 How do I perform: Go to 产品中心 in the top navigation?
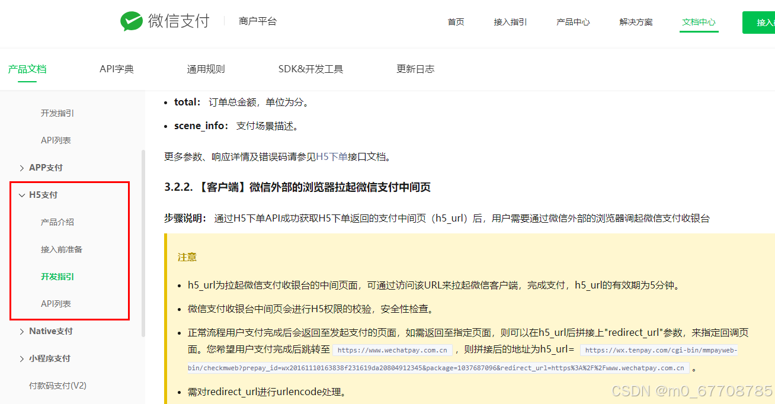[x=573, y=22]
